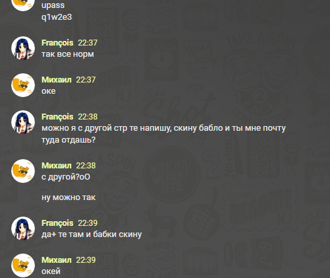Select message 'да+ те там и бабки скину'
This screenshot has width=330, height=278.
[x=92, y=234]
